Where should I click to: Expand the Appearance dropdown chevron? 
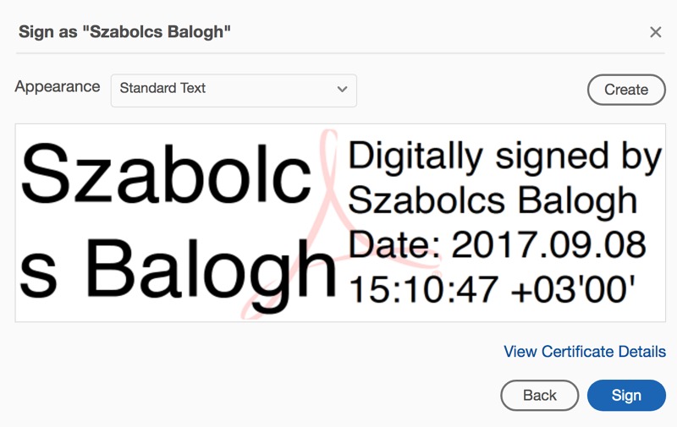point(342,89)
